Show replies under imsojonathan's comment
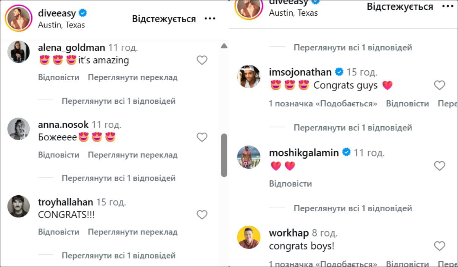Screen dimensions: 458x267 click(353, 127)
